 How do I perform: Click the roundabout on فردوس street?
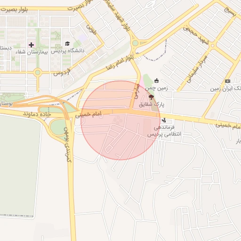pos(38,72)
